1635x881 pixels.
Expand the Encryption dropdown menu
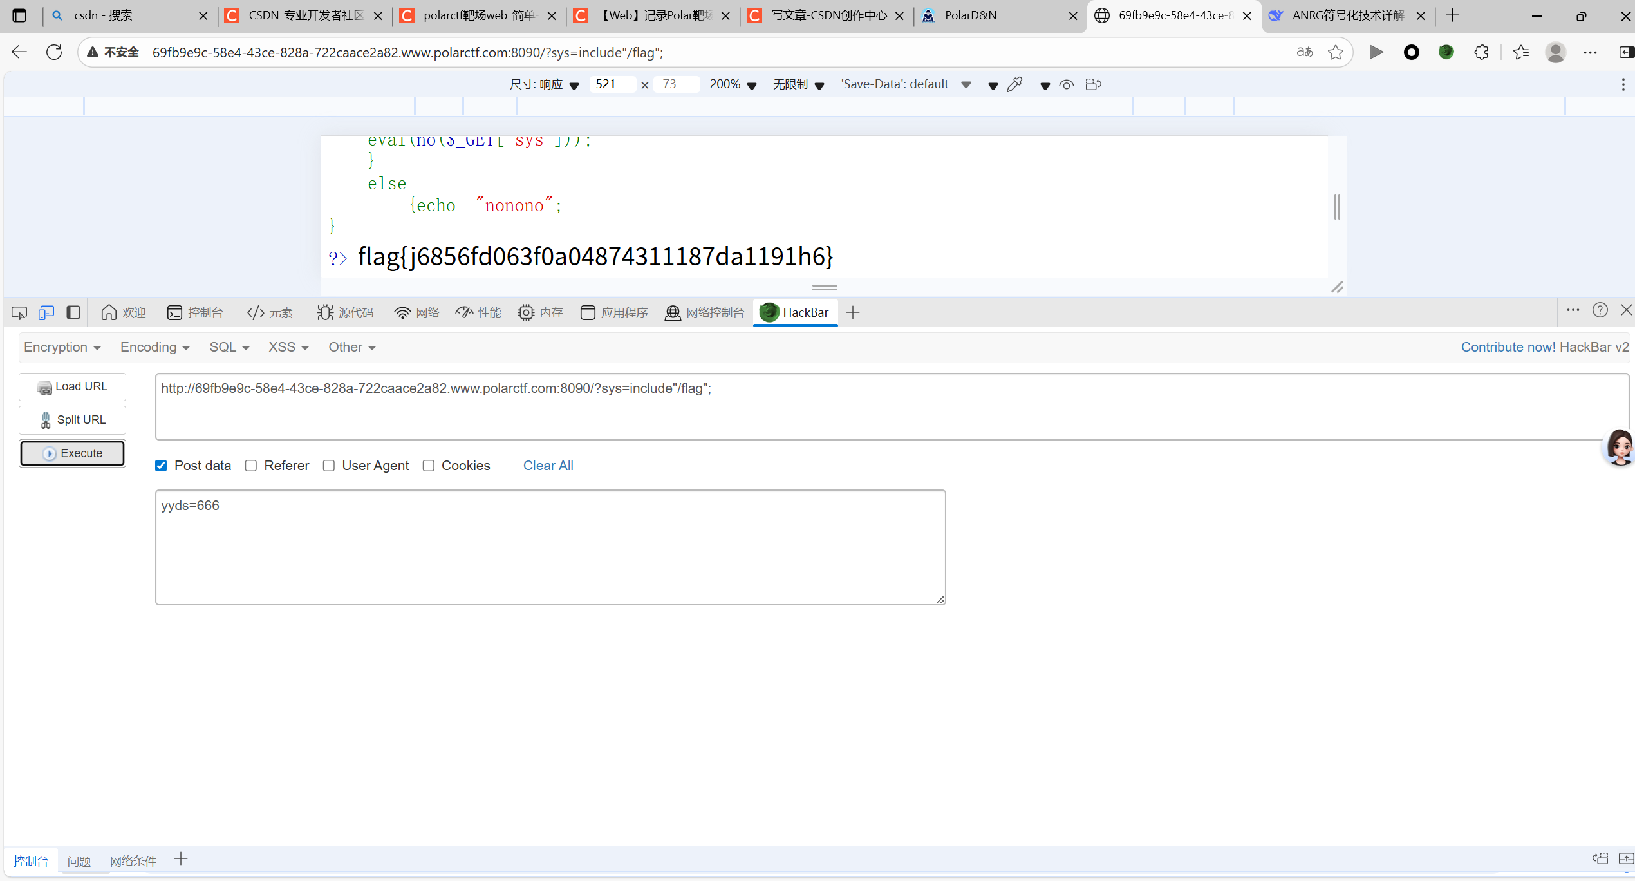click(62, 347)
